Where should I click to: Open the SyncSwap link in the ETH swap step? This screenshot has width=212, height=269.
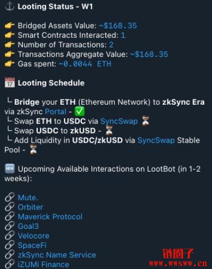click(119, 121)
